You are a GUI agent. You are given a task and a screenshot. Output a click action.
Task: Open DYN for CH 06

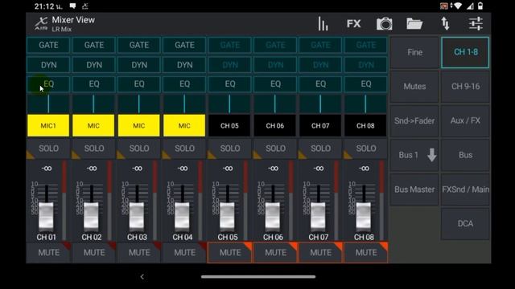click(275, 65)
